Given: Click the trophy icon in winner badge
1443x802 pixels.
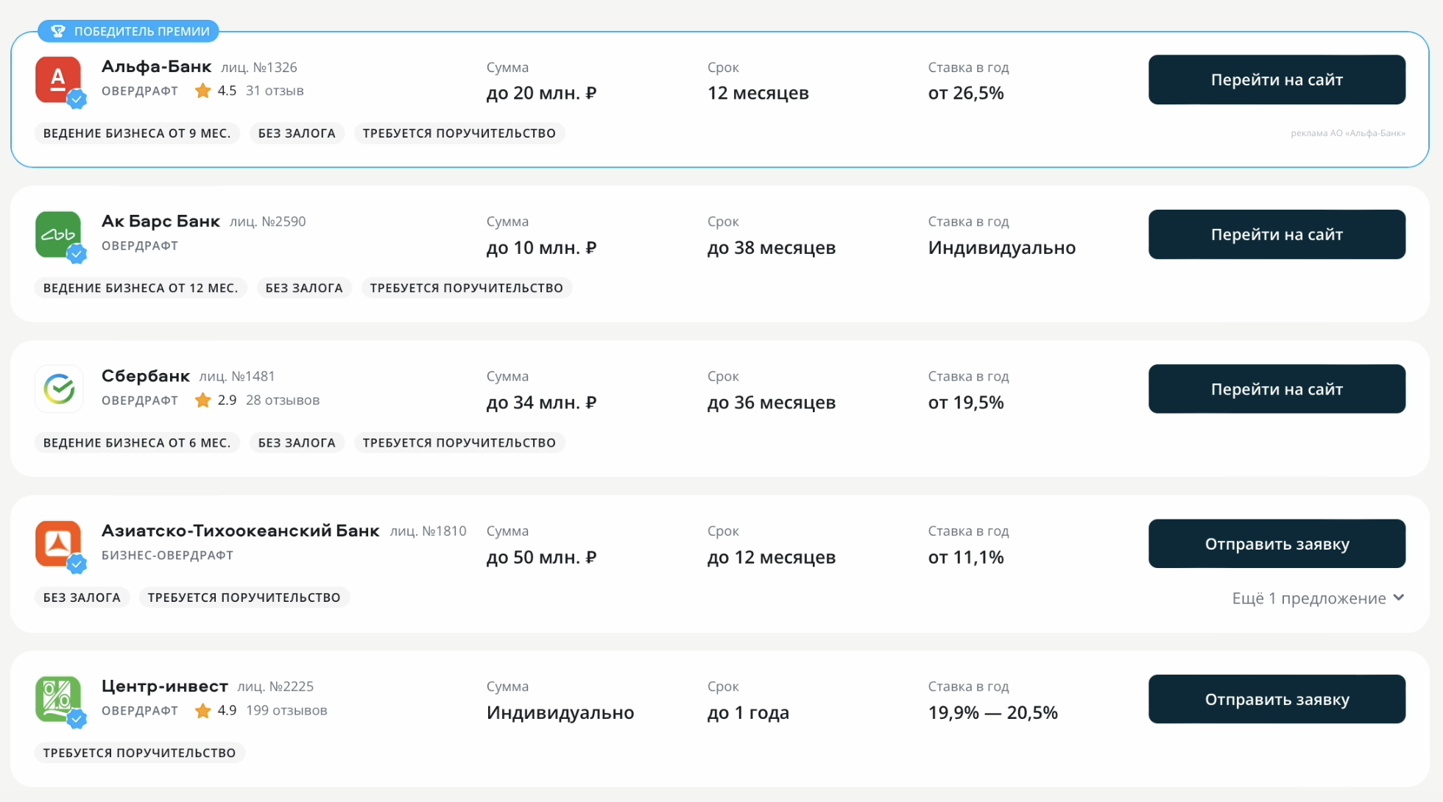Looking at the screenshot, I should [x=58, y=31].
